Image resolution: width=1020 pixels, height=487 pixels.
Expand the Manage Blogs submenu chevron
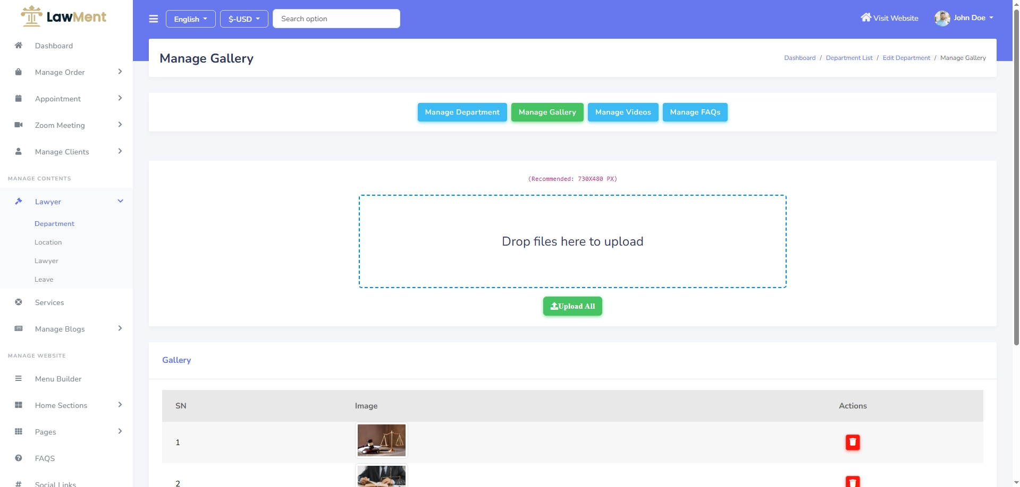[120, 328]
